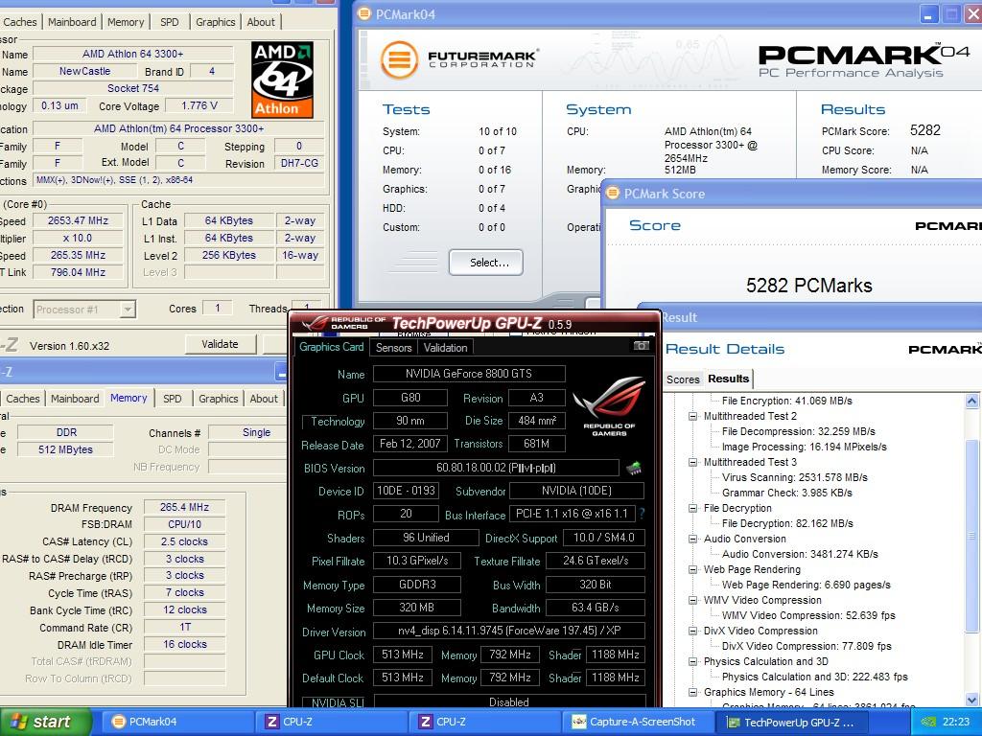Open Capture-A-ScreenShot from the taskbar
Viewport: 982px width, 736px height.
tap(636, 722)
